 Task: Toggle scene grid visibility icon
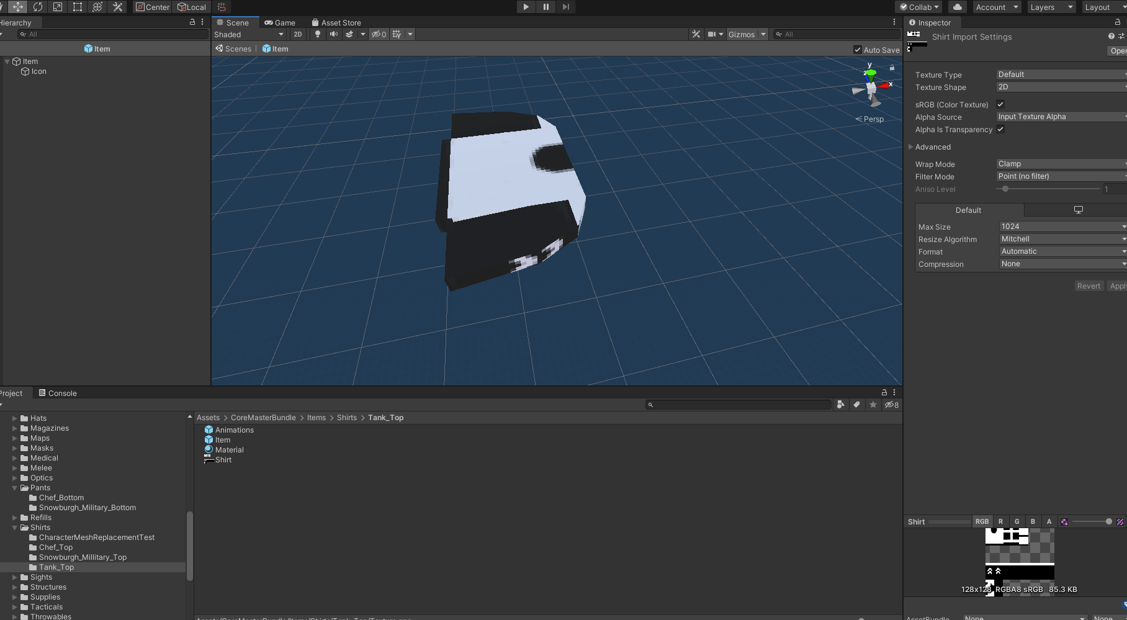[397, 34]
